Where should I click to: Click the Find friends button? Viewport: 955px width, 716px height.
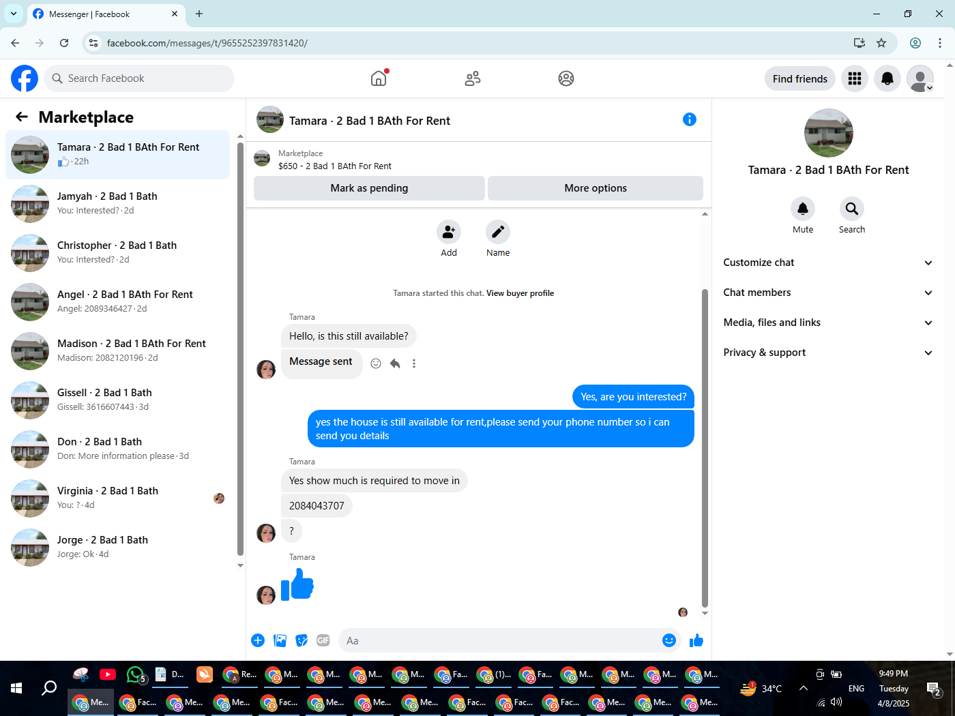coord(800,78)
